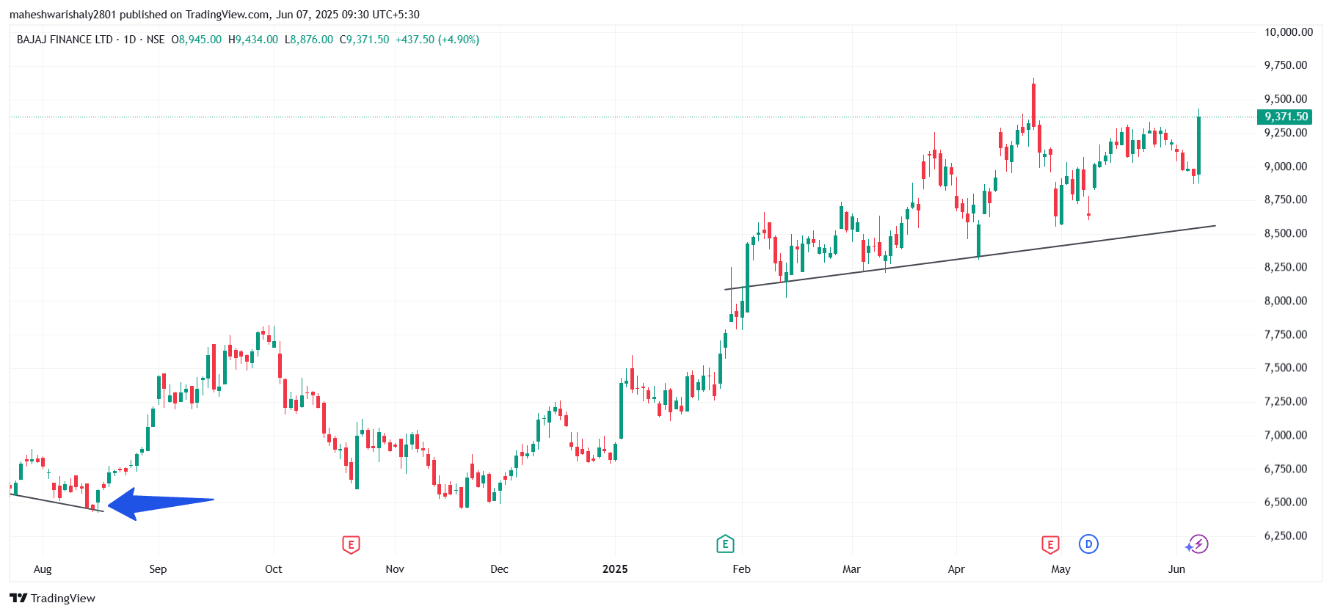Click the 6,750.00 price axis label
This screenshot has width=1332, height=614.
point(1286,469)
